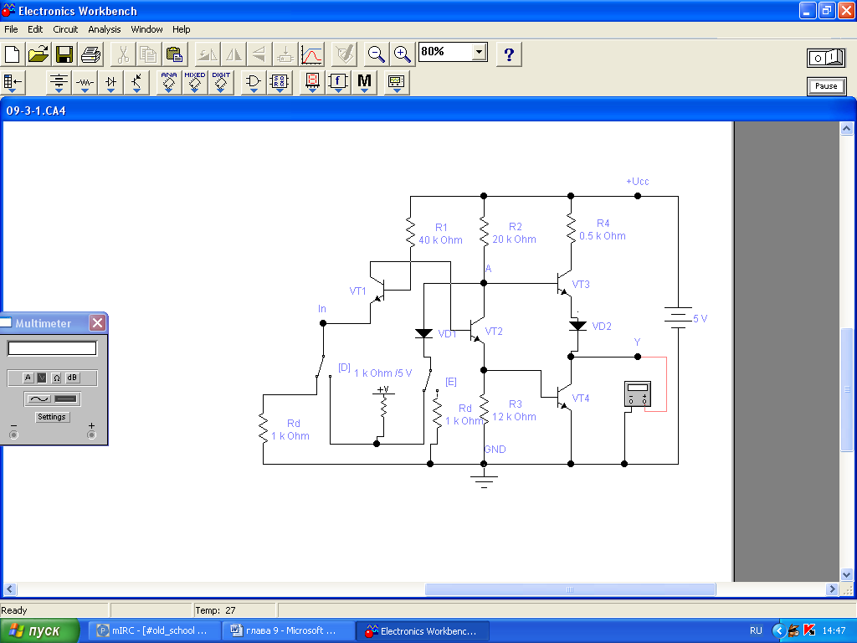Viewport: 857px width, 643px height.
Task: Open component properties icon
Action: 344,54
